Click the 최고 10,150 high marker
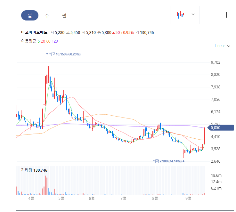 [63, 54]
